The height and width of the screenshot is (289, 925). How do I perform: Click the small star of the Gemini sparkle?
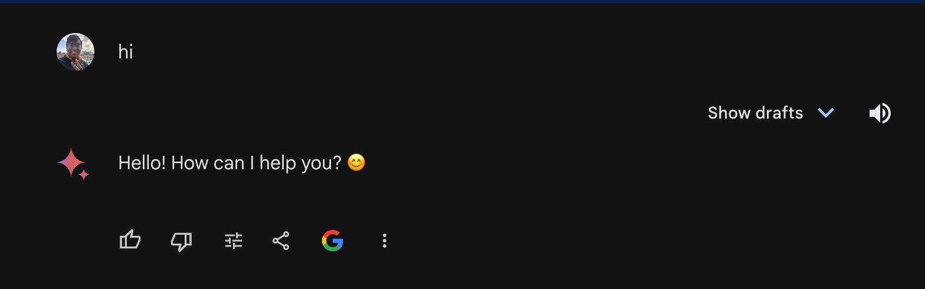click(x=84, y=174)
